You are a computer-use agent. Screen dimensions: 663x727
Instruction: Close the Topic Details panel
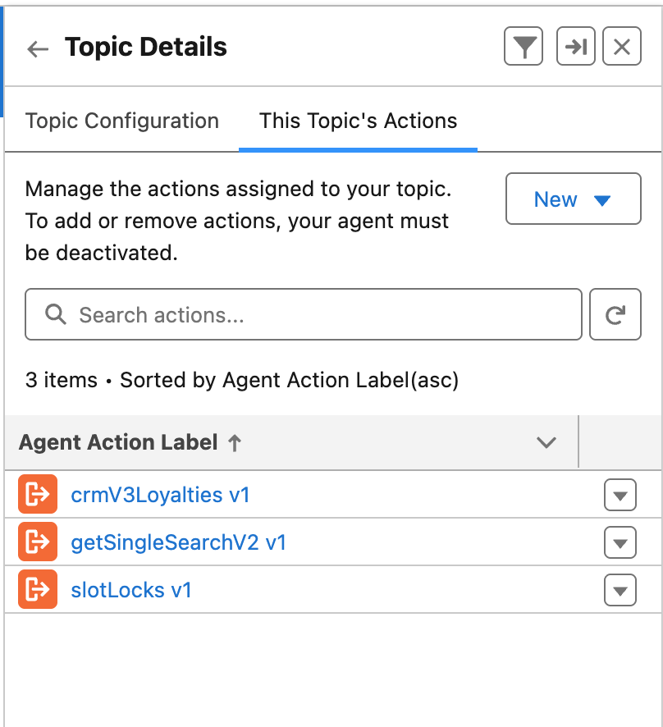point(622,48)
